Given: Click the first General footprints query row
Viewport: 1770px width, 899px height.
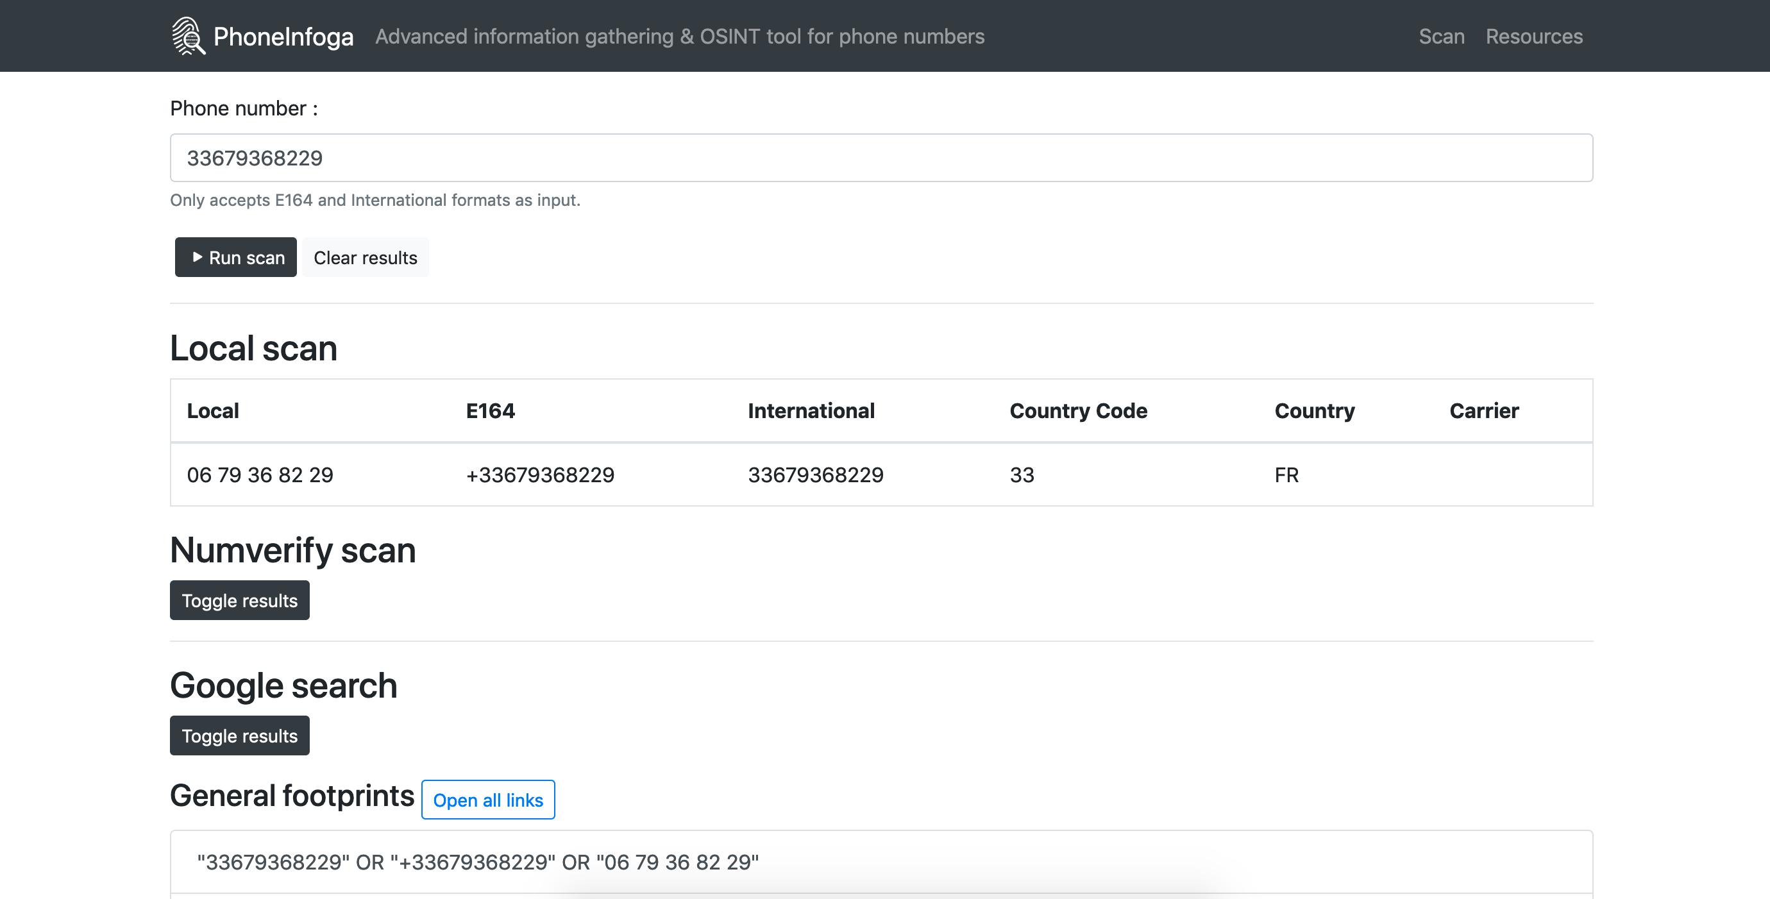Looking at the screenshot, I should click(x=478, y=862).
